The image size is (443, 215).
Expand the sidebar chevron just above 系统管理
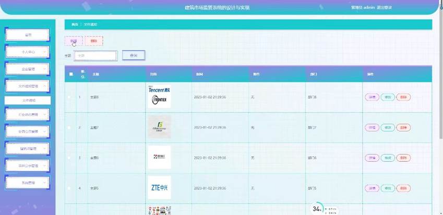tap(44, 166)
